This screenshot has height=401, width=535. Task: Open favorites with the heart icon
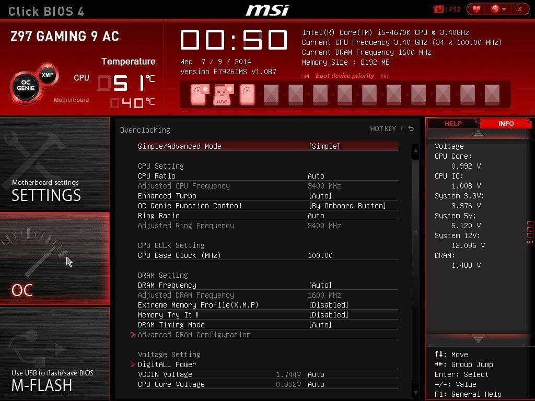click(476, 9)
